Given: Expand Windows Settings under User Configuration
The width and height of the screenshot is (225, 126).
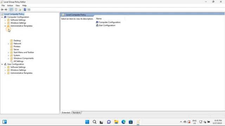Looking at the screenshot, I should 5,70.
